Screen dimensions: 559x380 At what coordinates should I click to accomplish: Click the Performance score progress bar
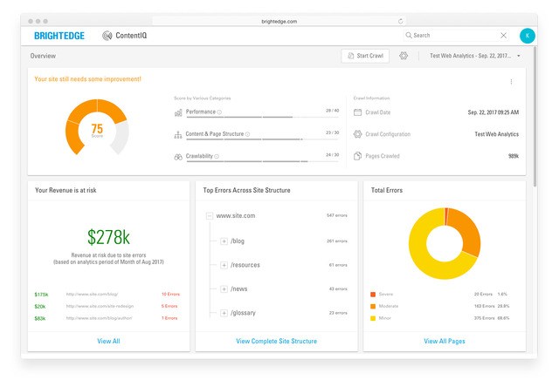[x=262, y=117]
